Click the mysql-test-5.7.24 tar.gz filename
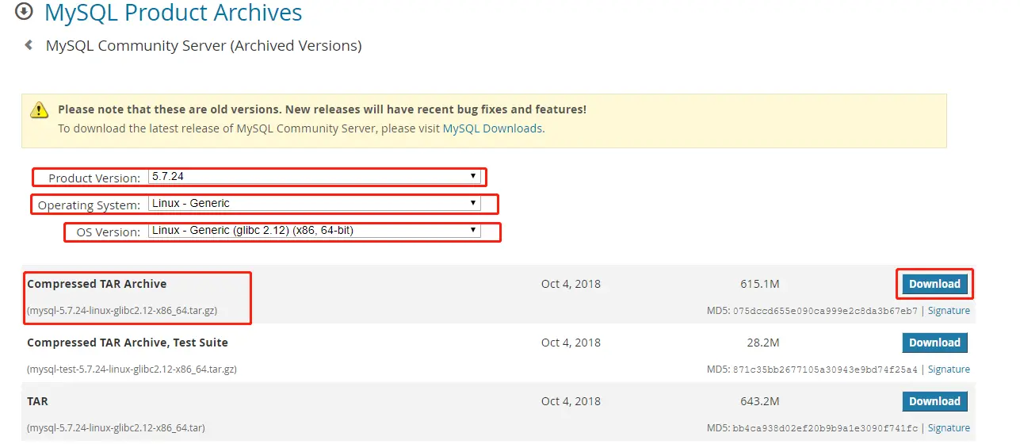This screenshot has height=448, width=1020. point(132,370)
